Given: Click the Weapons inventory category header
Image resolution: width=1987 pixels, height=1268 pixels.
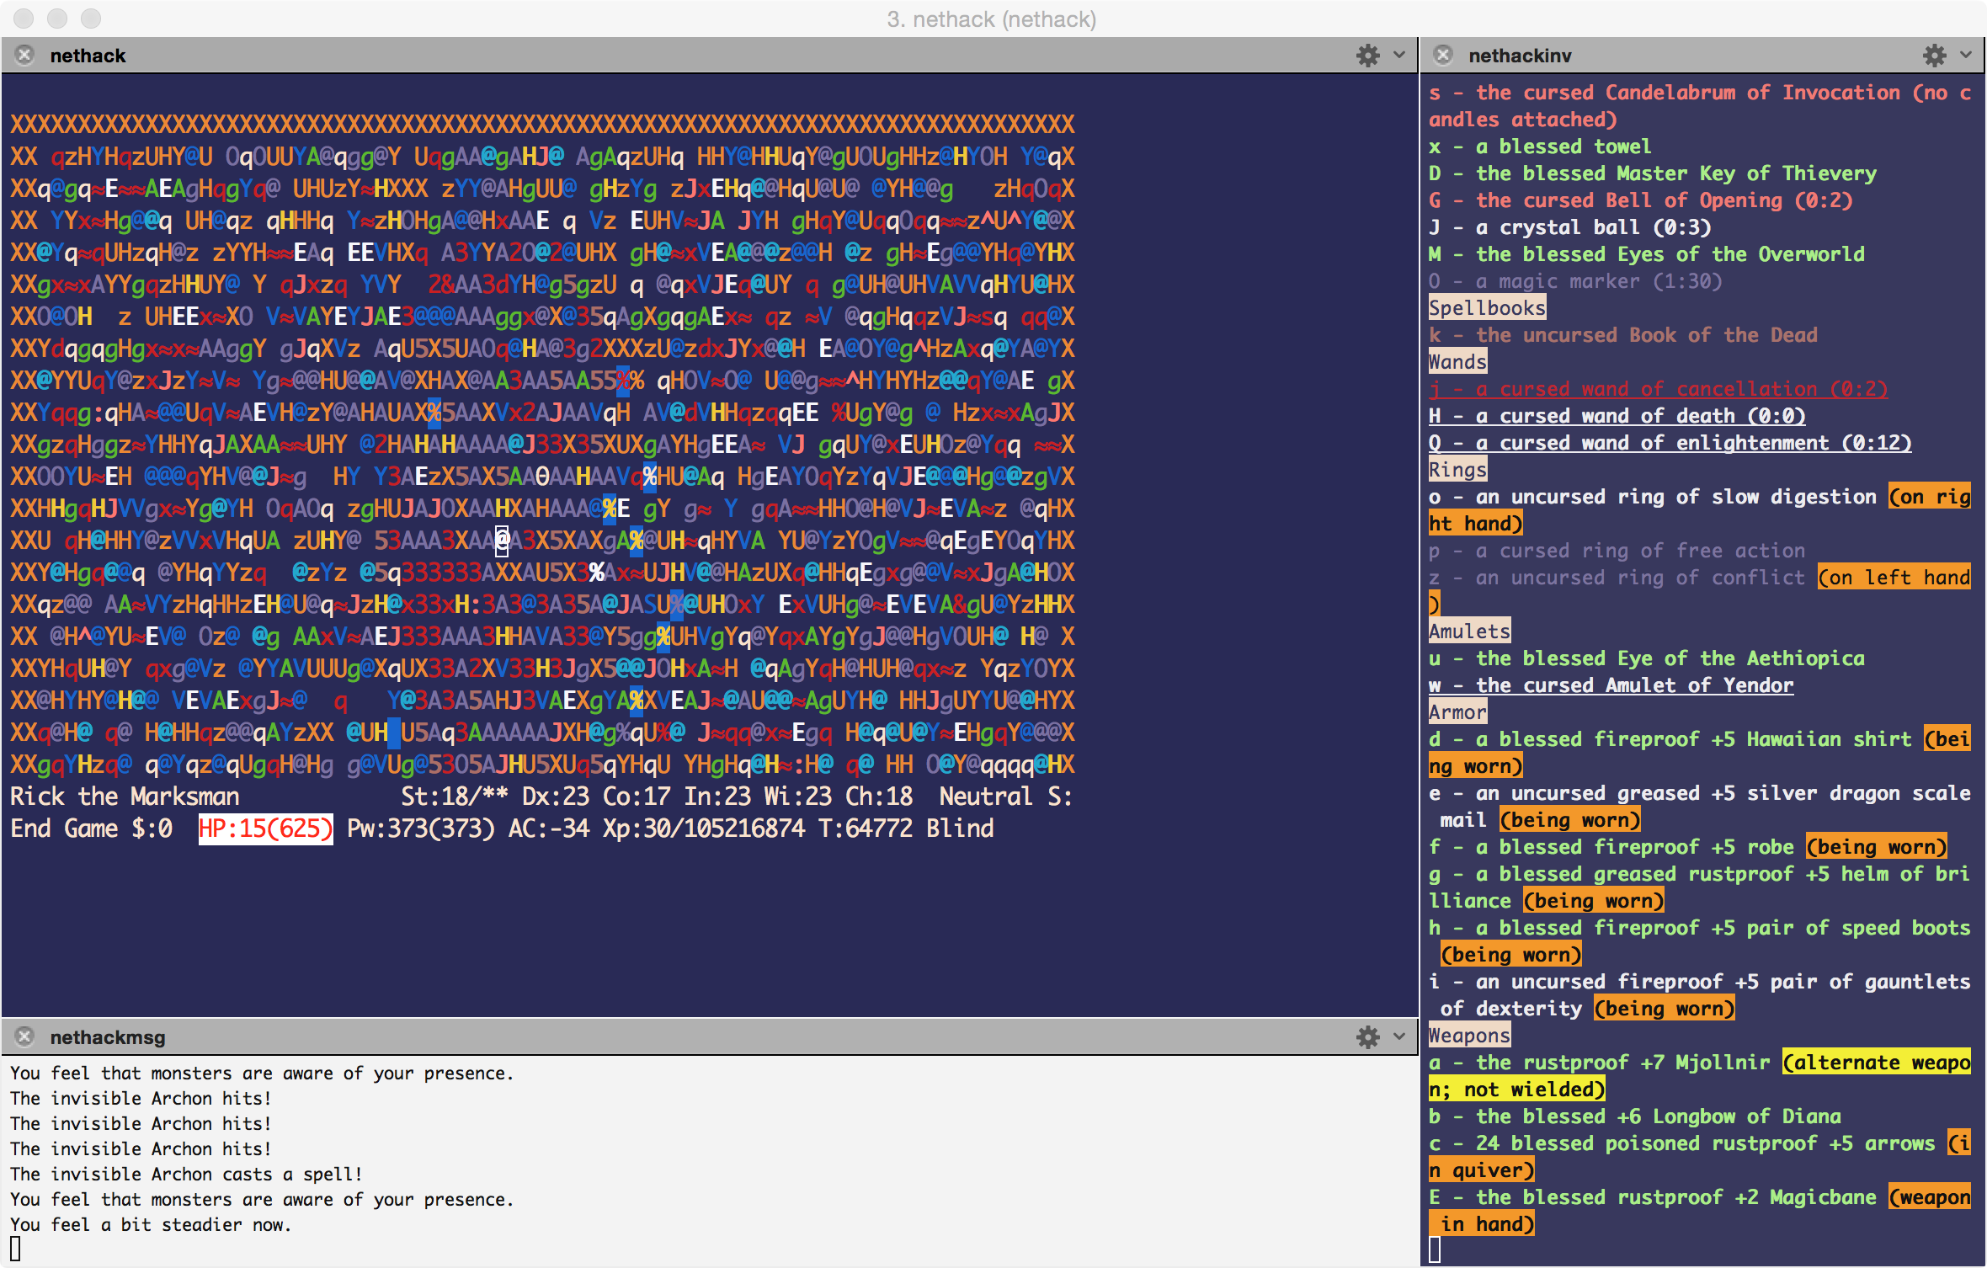Looking at the screenshot, I should click(x=1469, y=1036).
